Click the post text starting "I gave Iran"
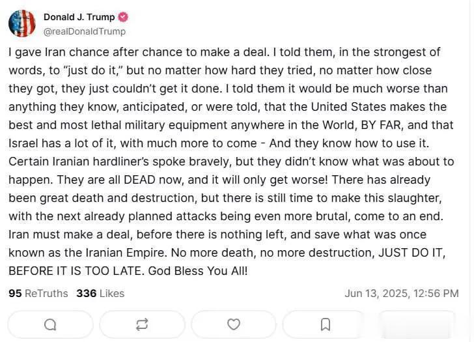 pos(231,162)
